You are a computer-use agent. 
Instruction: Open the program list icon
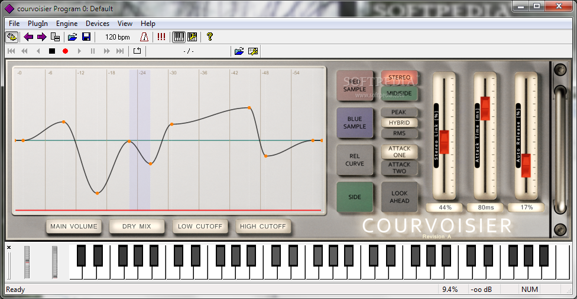55,37
